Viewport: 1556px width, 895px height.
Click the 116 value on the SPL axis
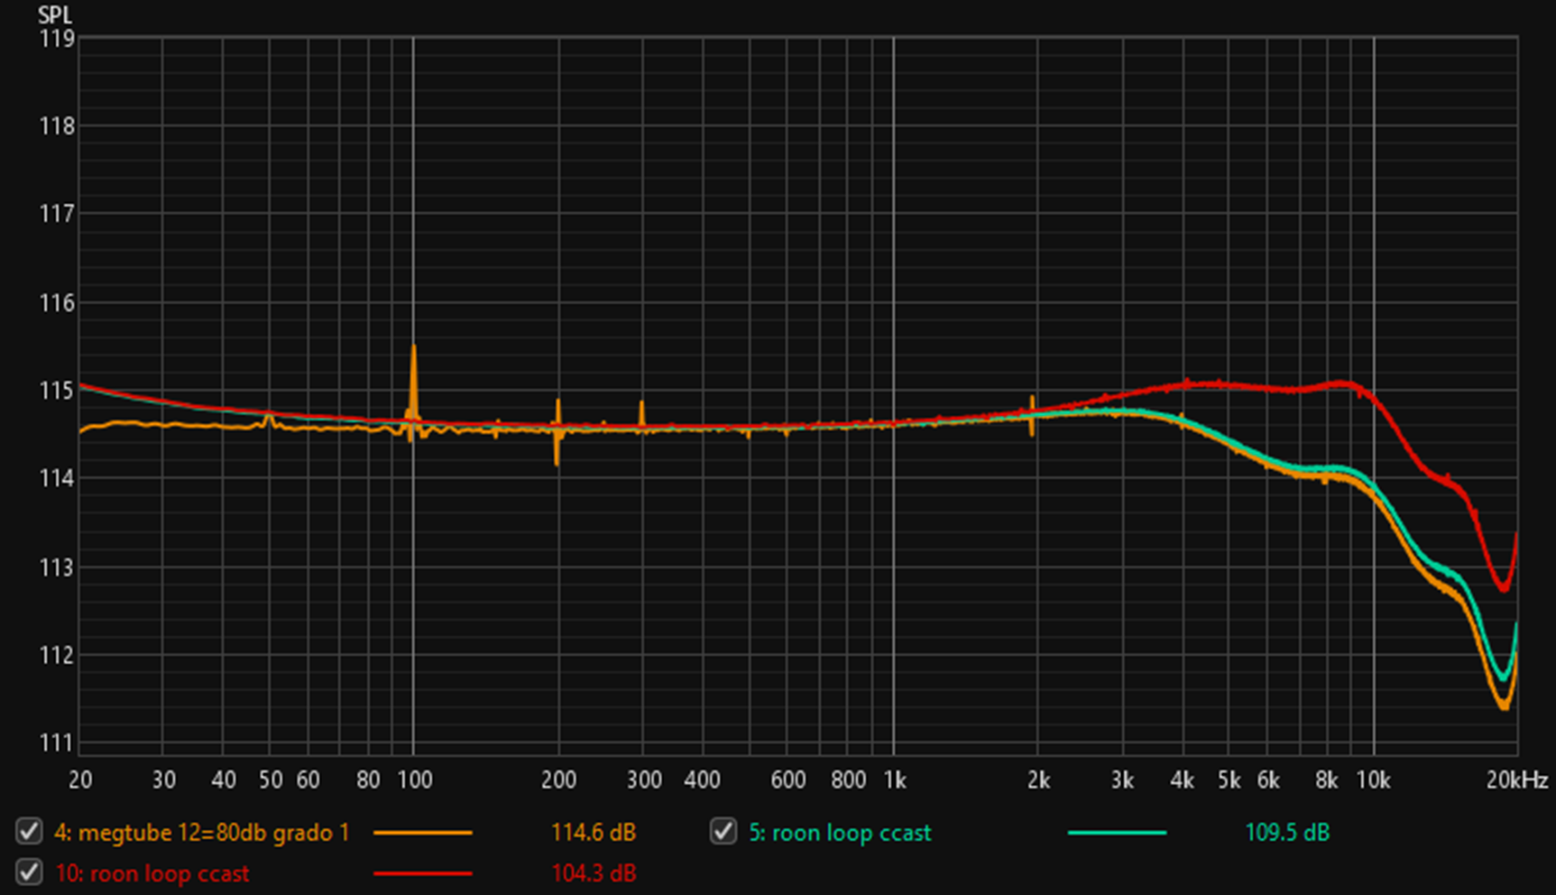[x=56, y=302]
